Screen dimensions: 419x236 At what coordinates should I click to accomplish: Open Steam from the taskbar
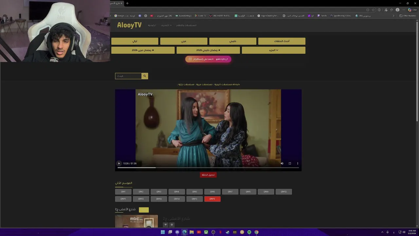[x=228, y=232]
